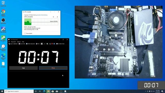Open the Options menu in Free Stopwatch
This screenshot has width=165, height=93.
[x=19, y=42]
